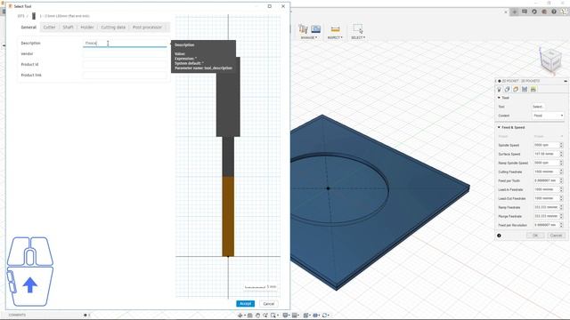Click the Lead-Out Feedrate value field
The height and width of the screenshot is (320, 570).
(x=546, y=198)
